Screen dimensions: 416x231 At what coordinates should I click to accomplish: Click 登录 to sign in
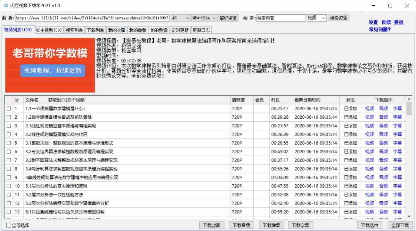398,22
